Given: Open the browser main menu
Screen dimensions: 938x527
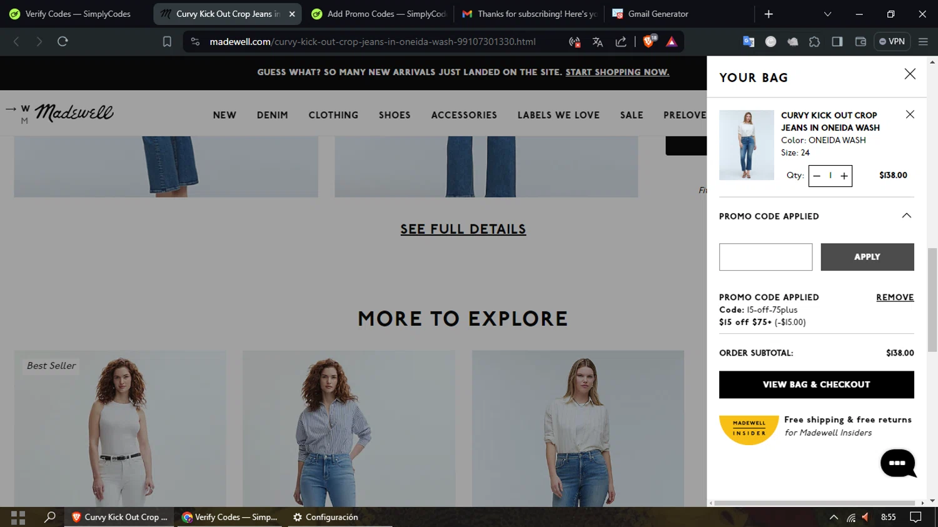Looking at the screenshot, I should (923, 41).
